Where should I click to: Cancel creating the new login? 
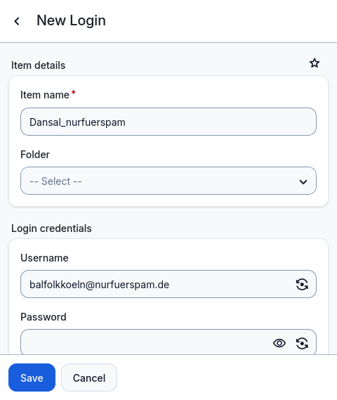click(89, 378)
